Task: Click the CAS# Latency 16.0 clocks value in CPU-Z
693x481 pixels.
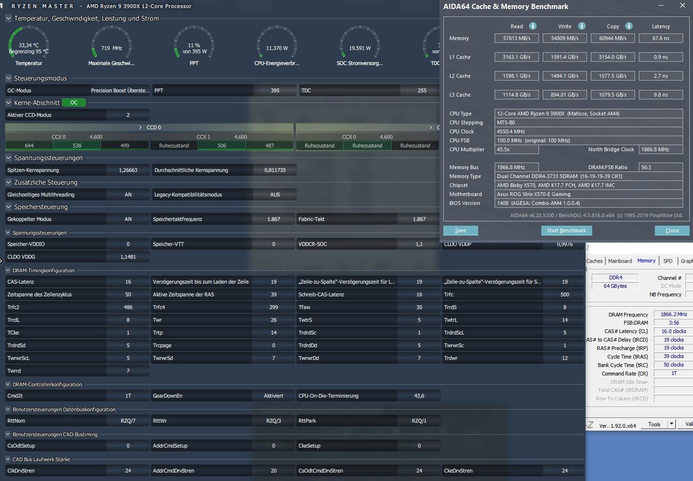Action: [674, 331]
